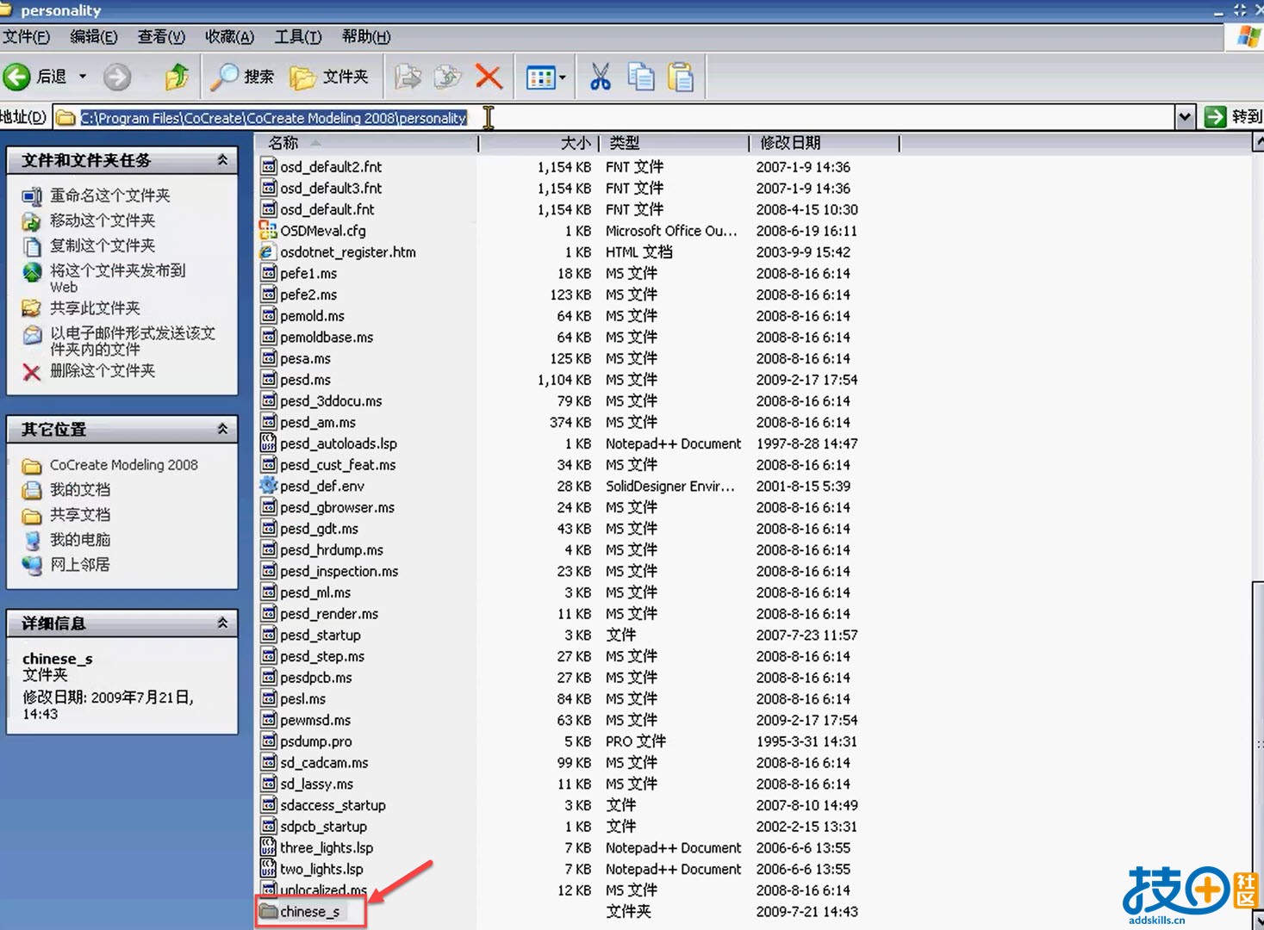Open the File (文件) menu
The width and height of the screenshot is (1264, 930).
27,36
